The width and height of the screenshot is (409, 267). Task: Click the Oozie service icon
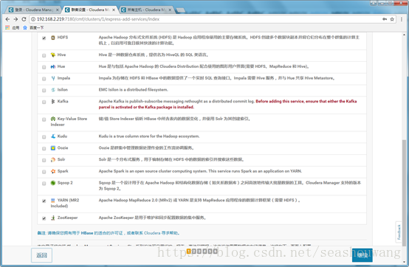(53, 148)
